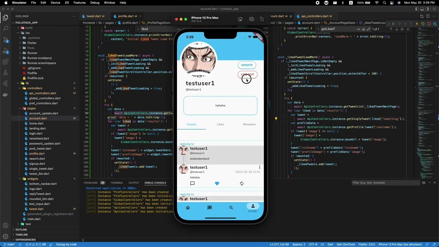The width and height of the screenshot is (439, 247).
Task: Switch to the api_controllers.dart editor tab
Action: pos(315,16)
